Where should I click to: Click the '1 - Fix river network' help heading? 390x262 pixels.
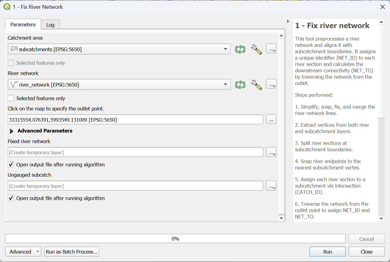(332, 26)
